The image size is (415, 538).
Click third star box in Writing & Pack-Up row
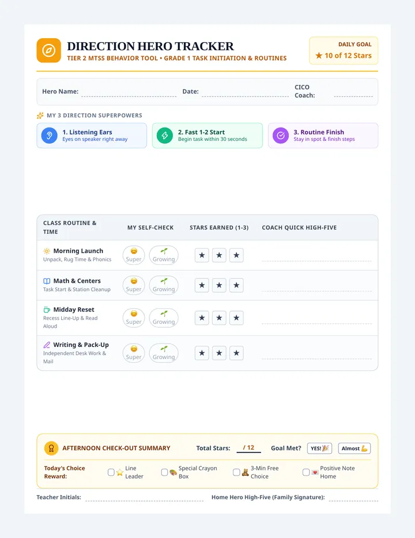click(236, 353)
